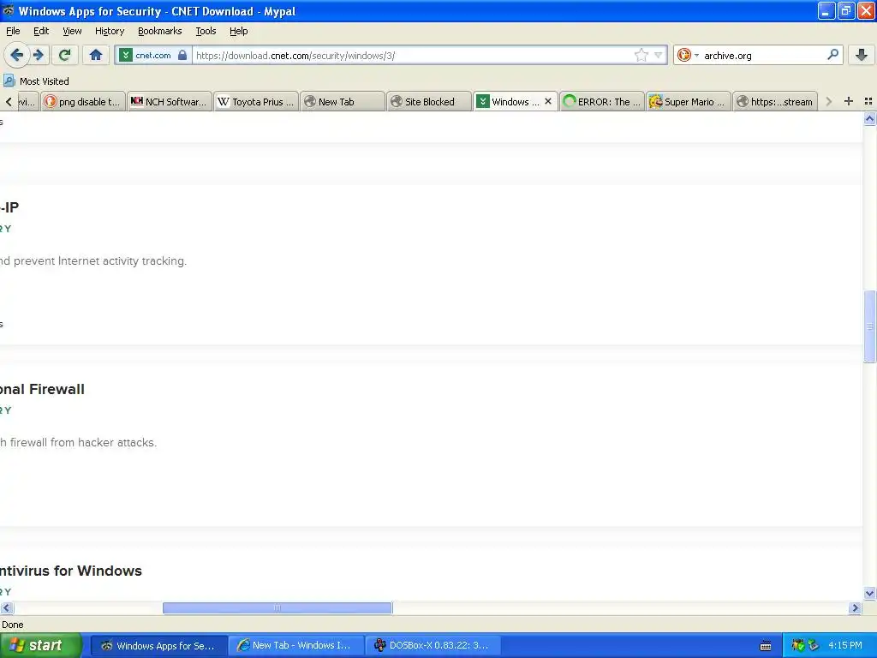
Task: Open the View menu
Action: click(72, 31)
